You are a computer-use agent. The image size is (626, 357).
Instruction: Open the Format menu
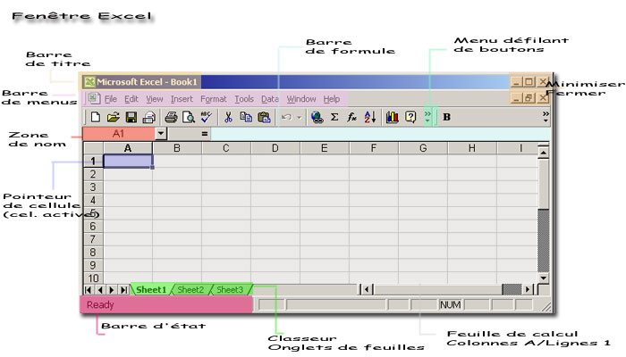[x=214, y=99]
